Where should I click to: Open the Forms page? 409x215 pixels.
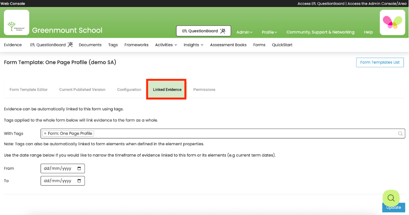click(259, 45)
